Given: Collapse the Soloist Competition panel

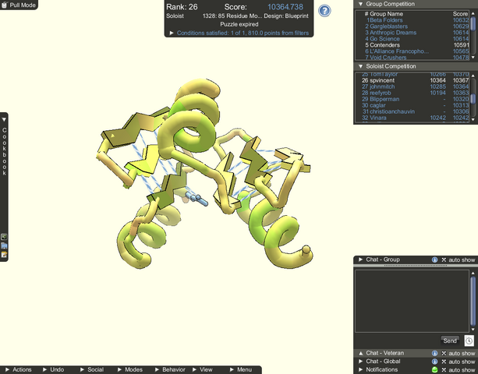Looking at the screenshot, I should tap(360, 66).
